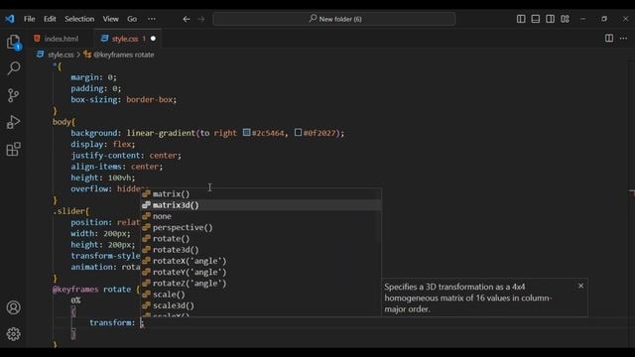This screenshot has height=357, width=635.
Task: Click the 'margin: 0;' code line
Action: 93,77
